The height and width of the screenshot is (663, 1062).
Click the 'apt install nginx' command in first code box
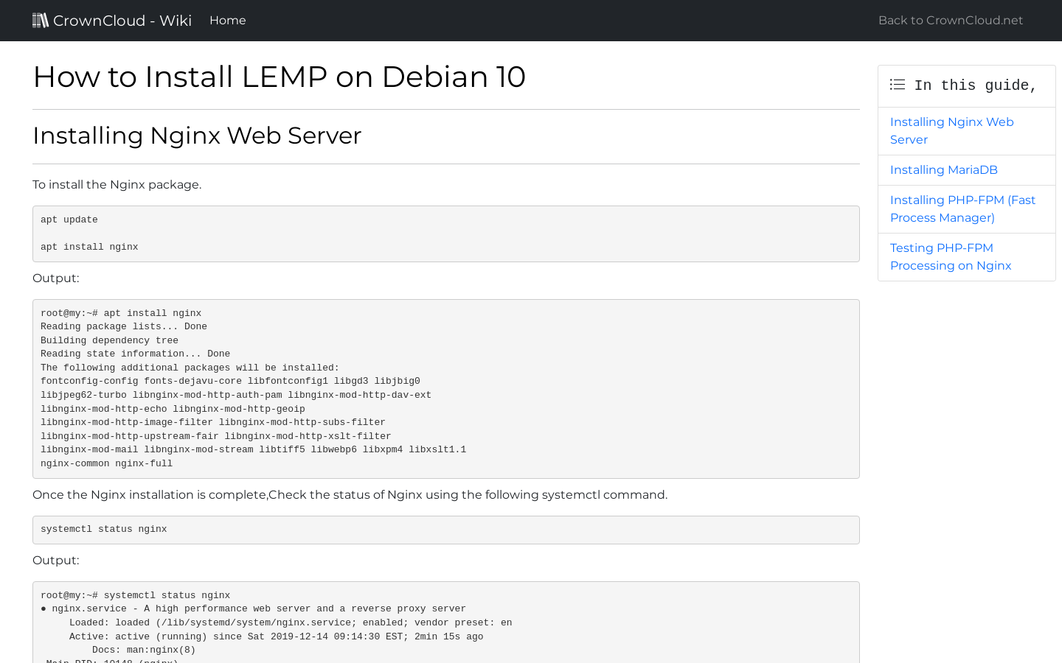tap(89, 247)
